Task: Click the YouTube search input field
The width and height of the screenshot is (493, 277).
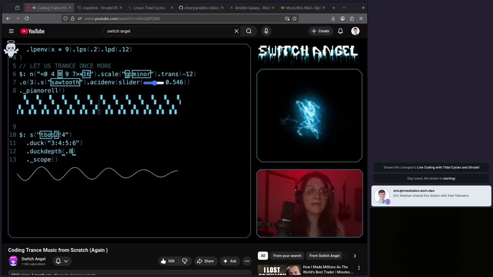Action: 169,31
